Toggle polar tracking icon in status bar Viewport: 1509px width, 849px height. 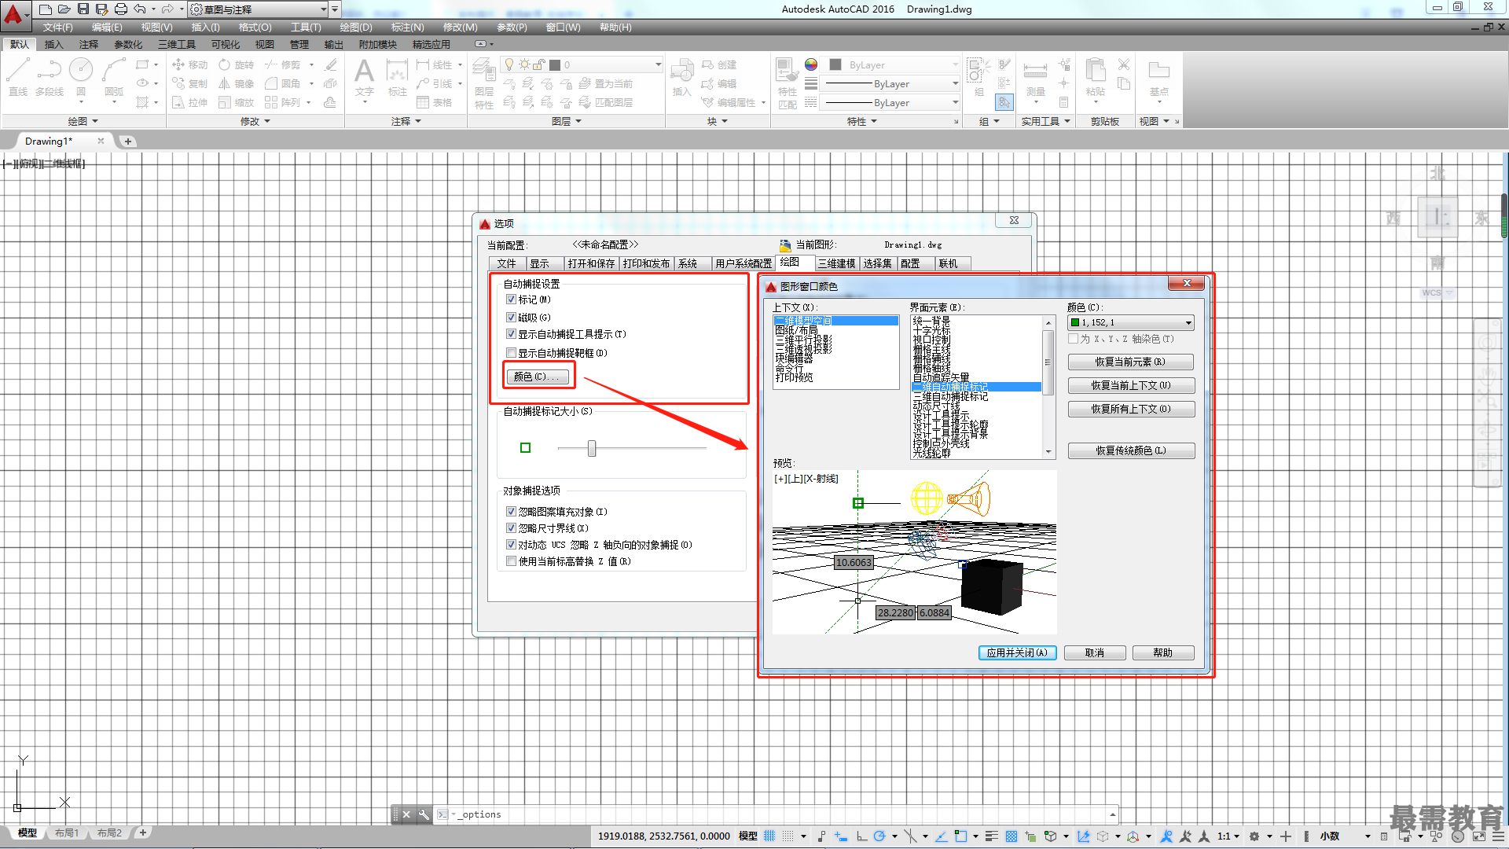coord(879,836)
